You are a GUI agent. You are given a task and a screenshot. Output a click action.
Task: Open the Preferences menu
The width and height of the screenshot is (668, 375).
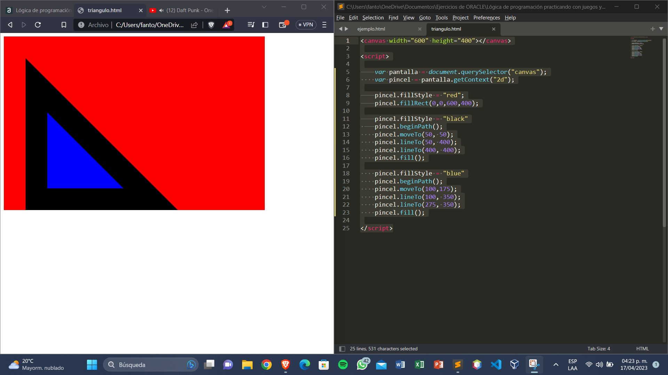point(486,18)
